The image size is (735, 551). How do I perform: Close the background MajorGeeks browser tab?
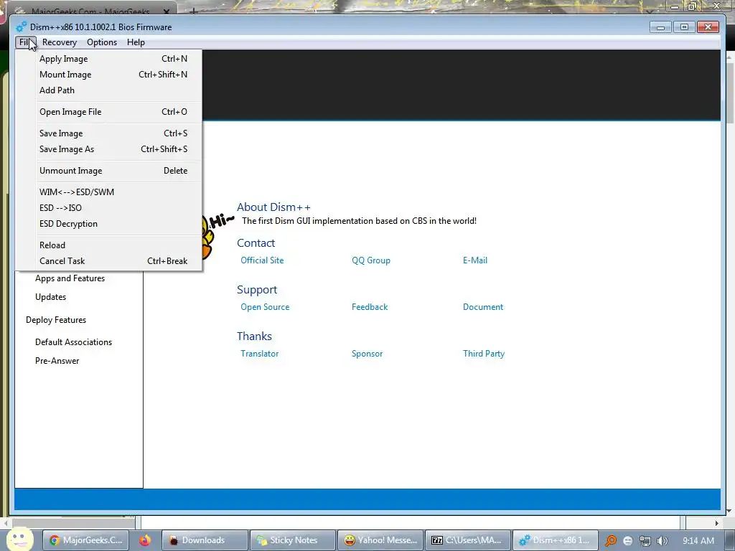pos(167,11)
